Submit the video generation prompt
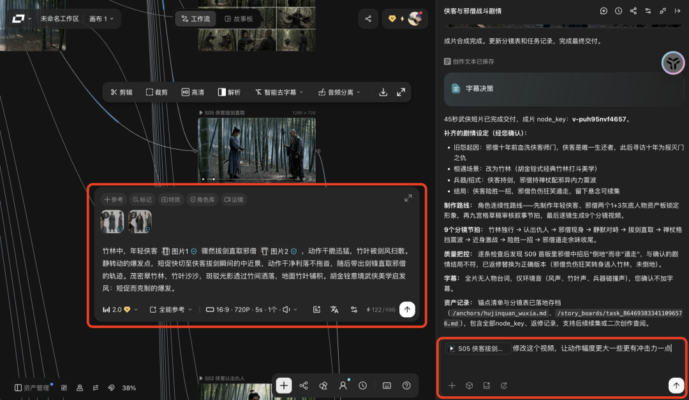 (407, 310)
